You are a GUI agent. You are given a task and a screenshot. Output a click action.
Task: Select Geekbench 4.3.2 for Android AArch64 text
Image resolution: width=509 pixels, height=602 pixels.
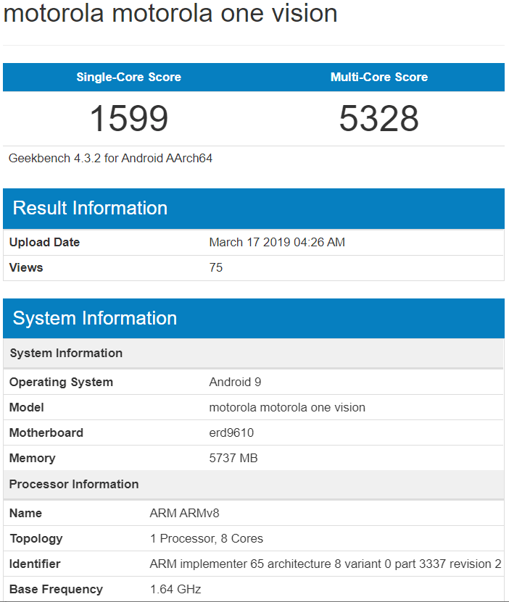[x=110, y=158]
